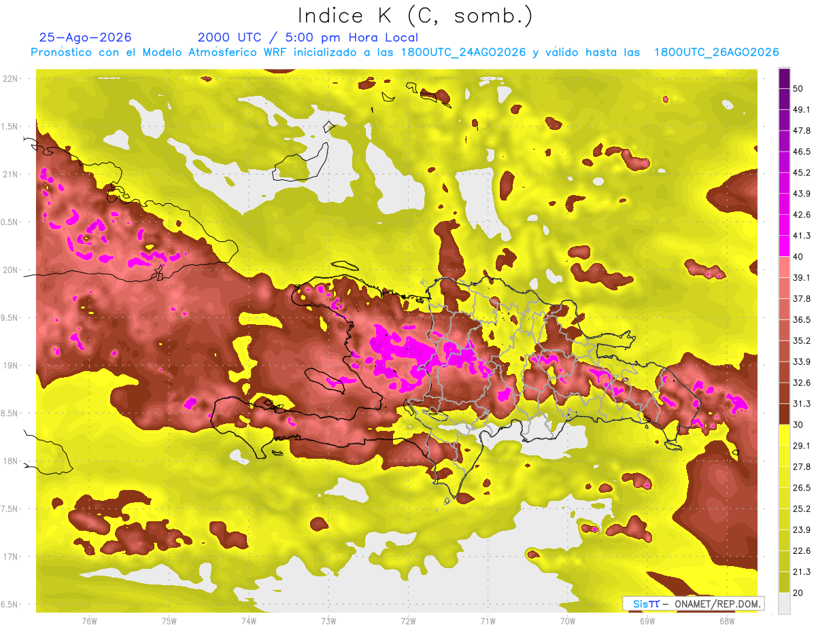Select the '22N' latitude label
The width and height of the screenshot is (816, 630).
click(10, 78)
